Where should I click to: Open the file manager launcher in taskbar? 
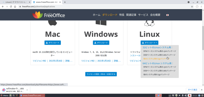pyautogui.click(x=10, y=95)
